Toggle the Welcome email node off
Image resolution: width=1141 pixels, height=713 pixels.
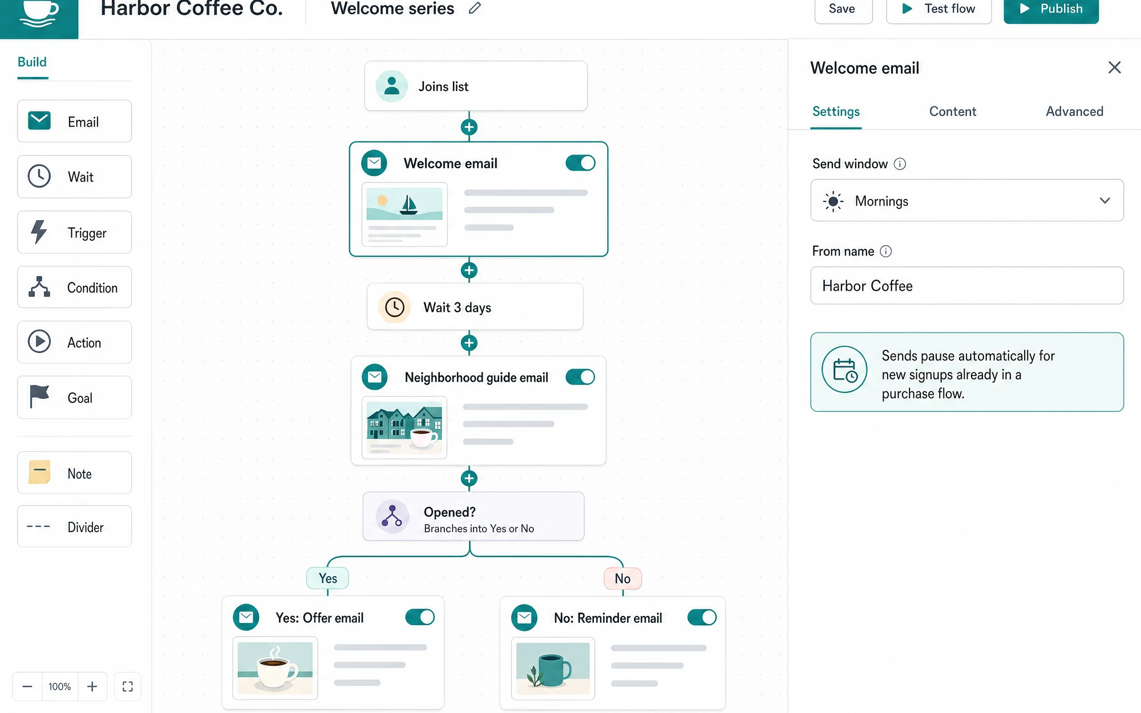click(x=580, y=163)
